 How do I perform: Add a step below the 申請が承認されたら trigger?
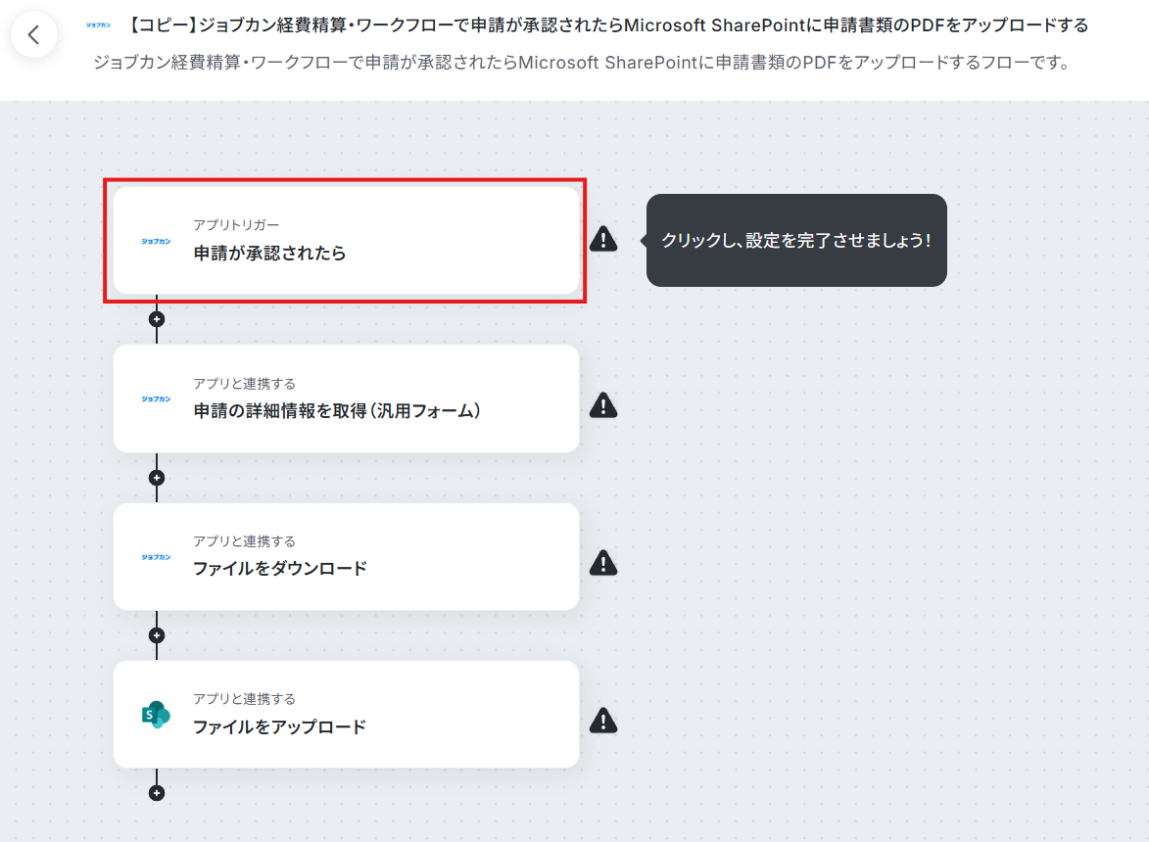[156, 319]
